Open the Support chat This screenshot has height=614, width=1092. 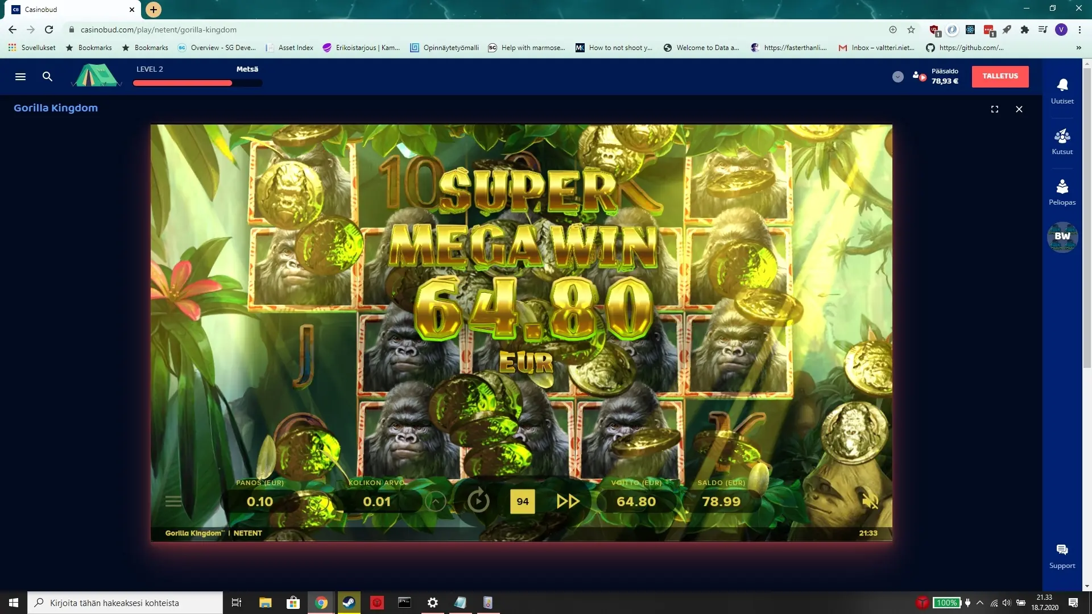click(1062, 550)
